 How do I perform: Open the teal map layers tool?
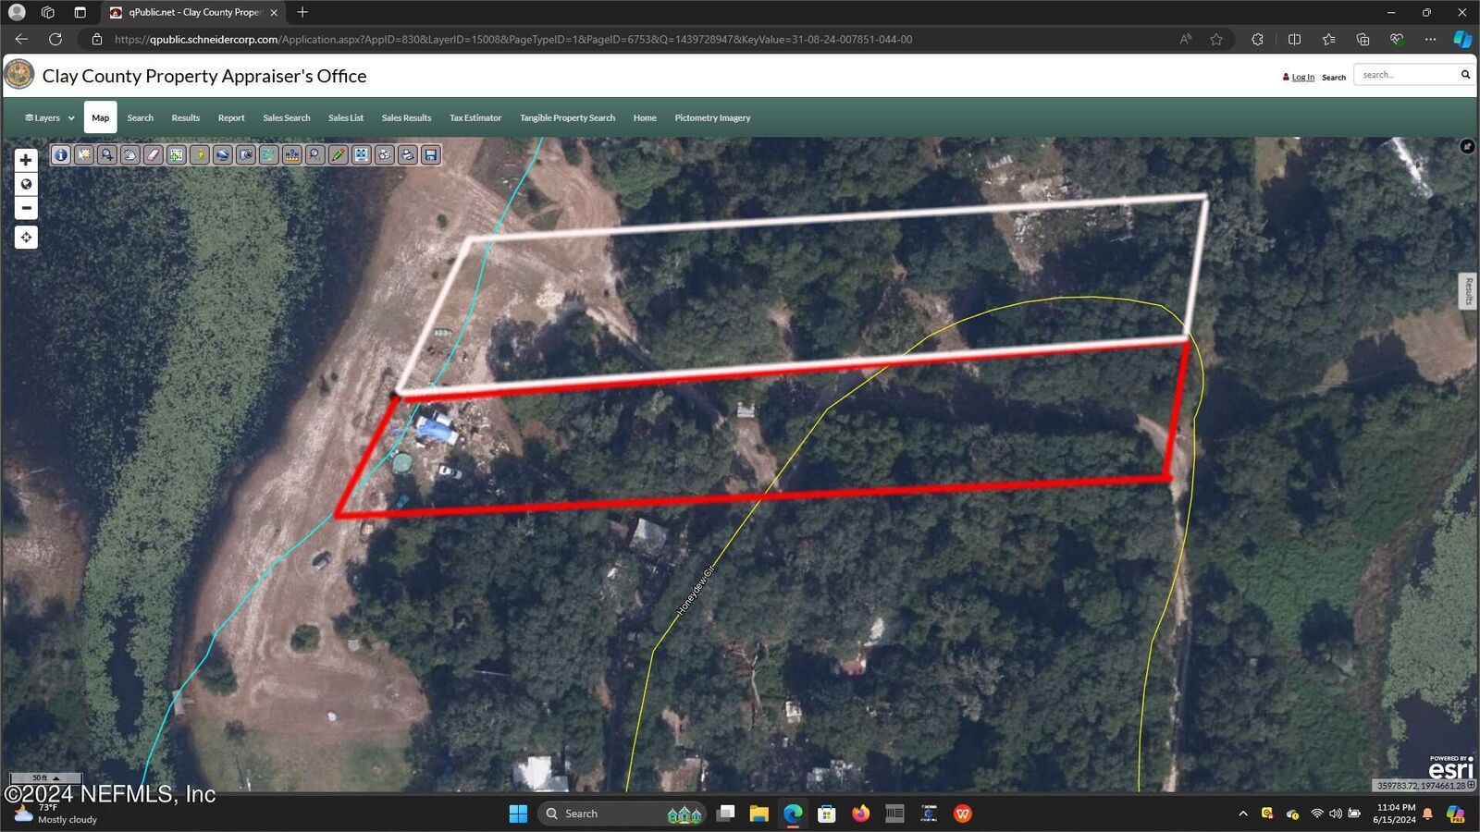(x=269, y=155)
